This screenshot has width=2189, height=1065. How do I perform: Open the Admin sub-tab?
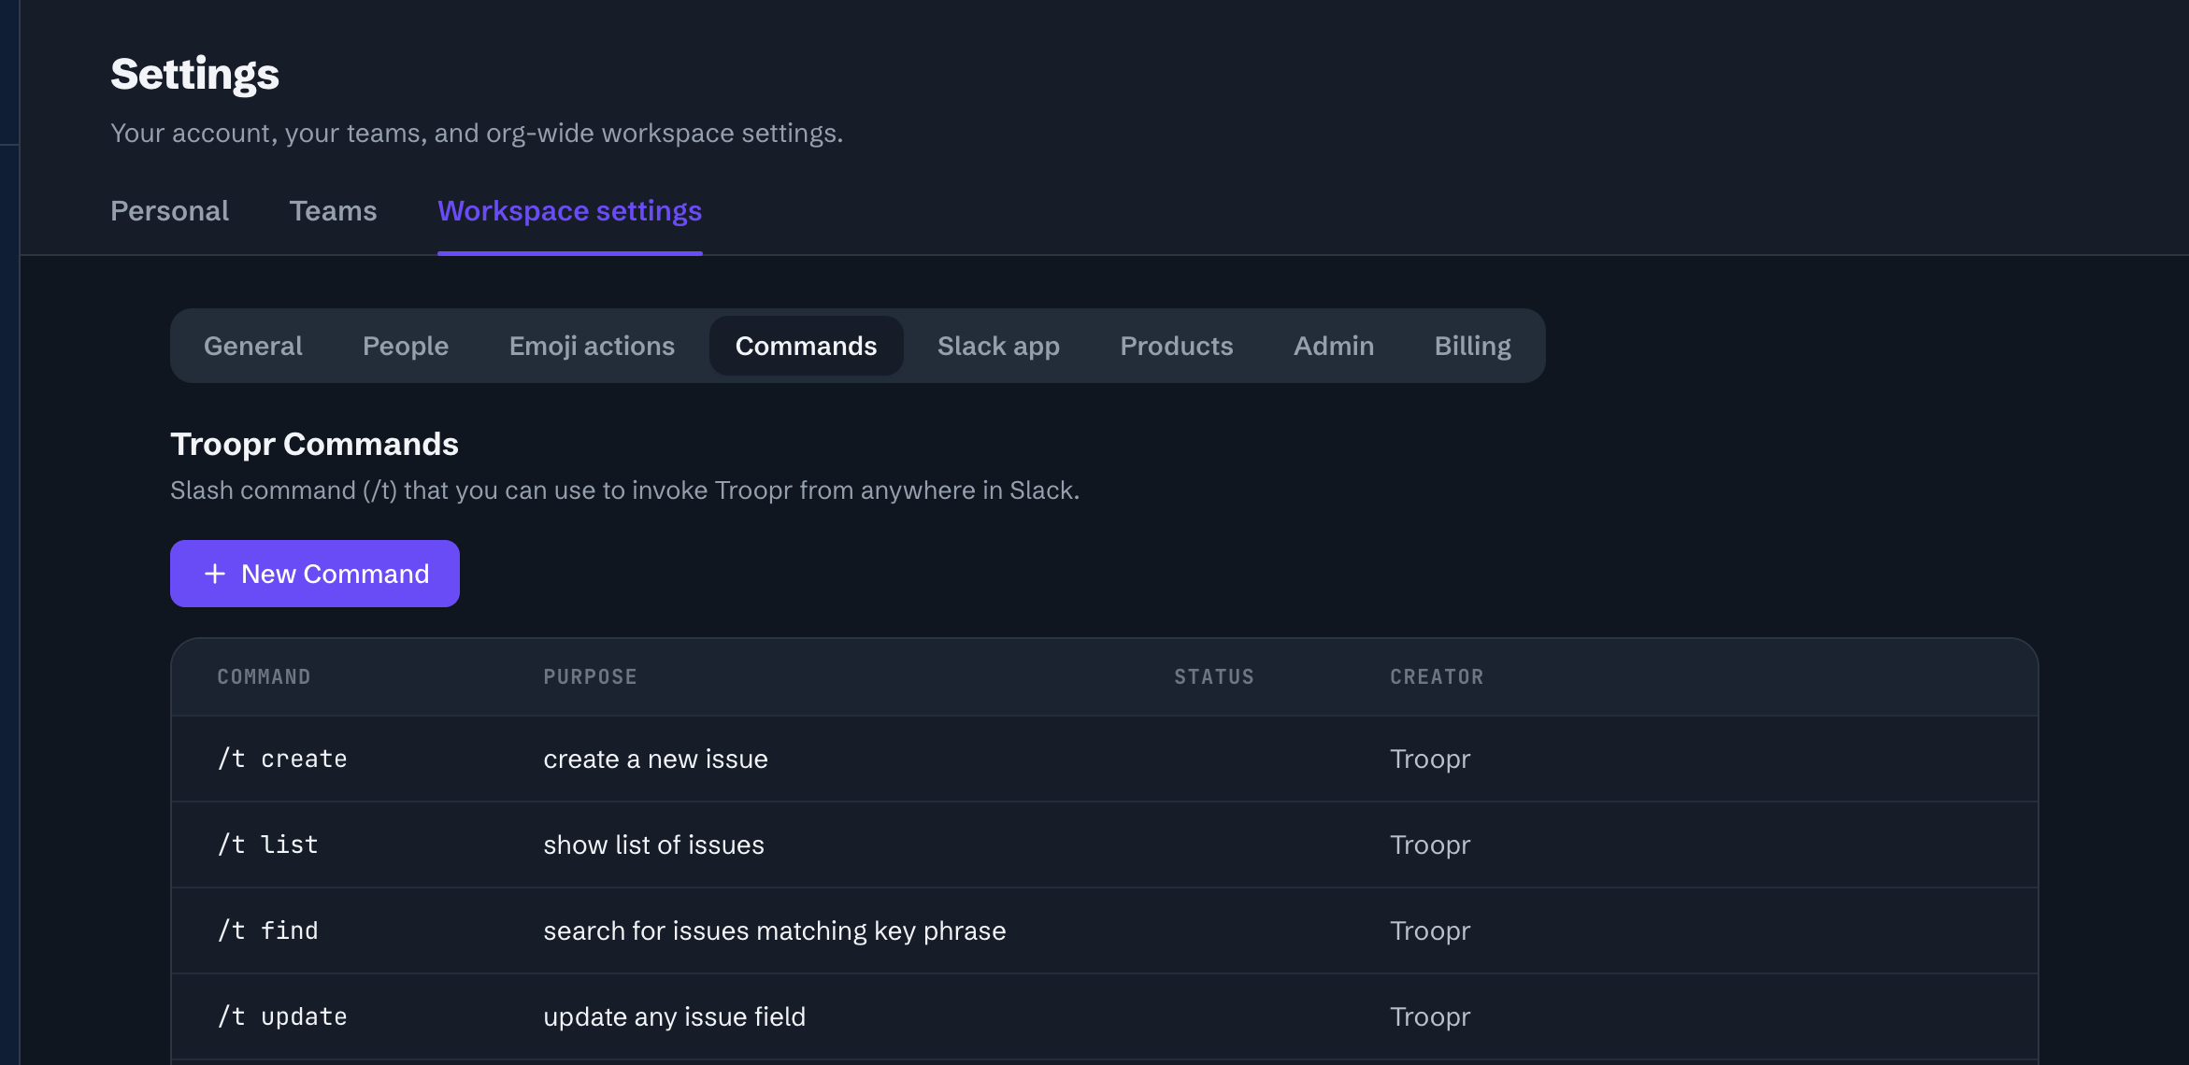coord(1334,346)
